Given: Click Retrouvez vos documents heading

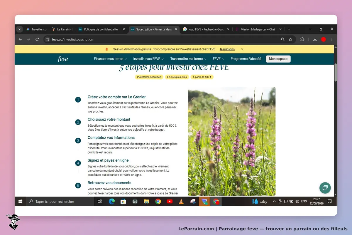Looking at the screenshot, I should 109,183.
